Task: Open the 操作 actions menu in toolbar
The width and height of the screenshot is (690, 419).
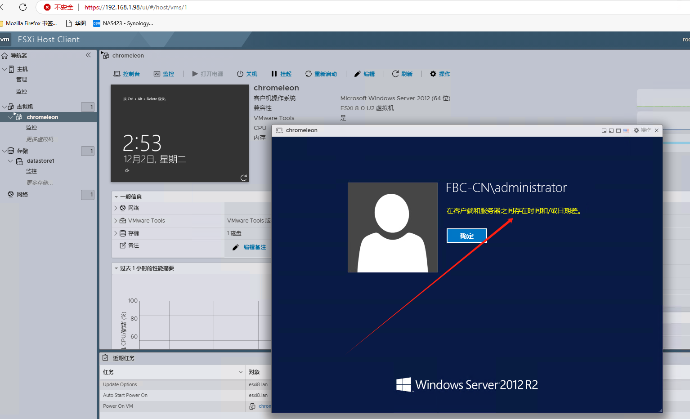Action: (x=440, y=74)
